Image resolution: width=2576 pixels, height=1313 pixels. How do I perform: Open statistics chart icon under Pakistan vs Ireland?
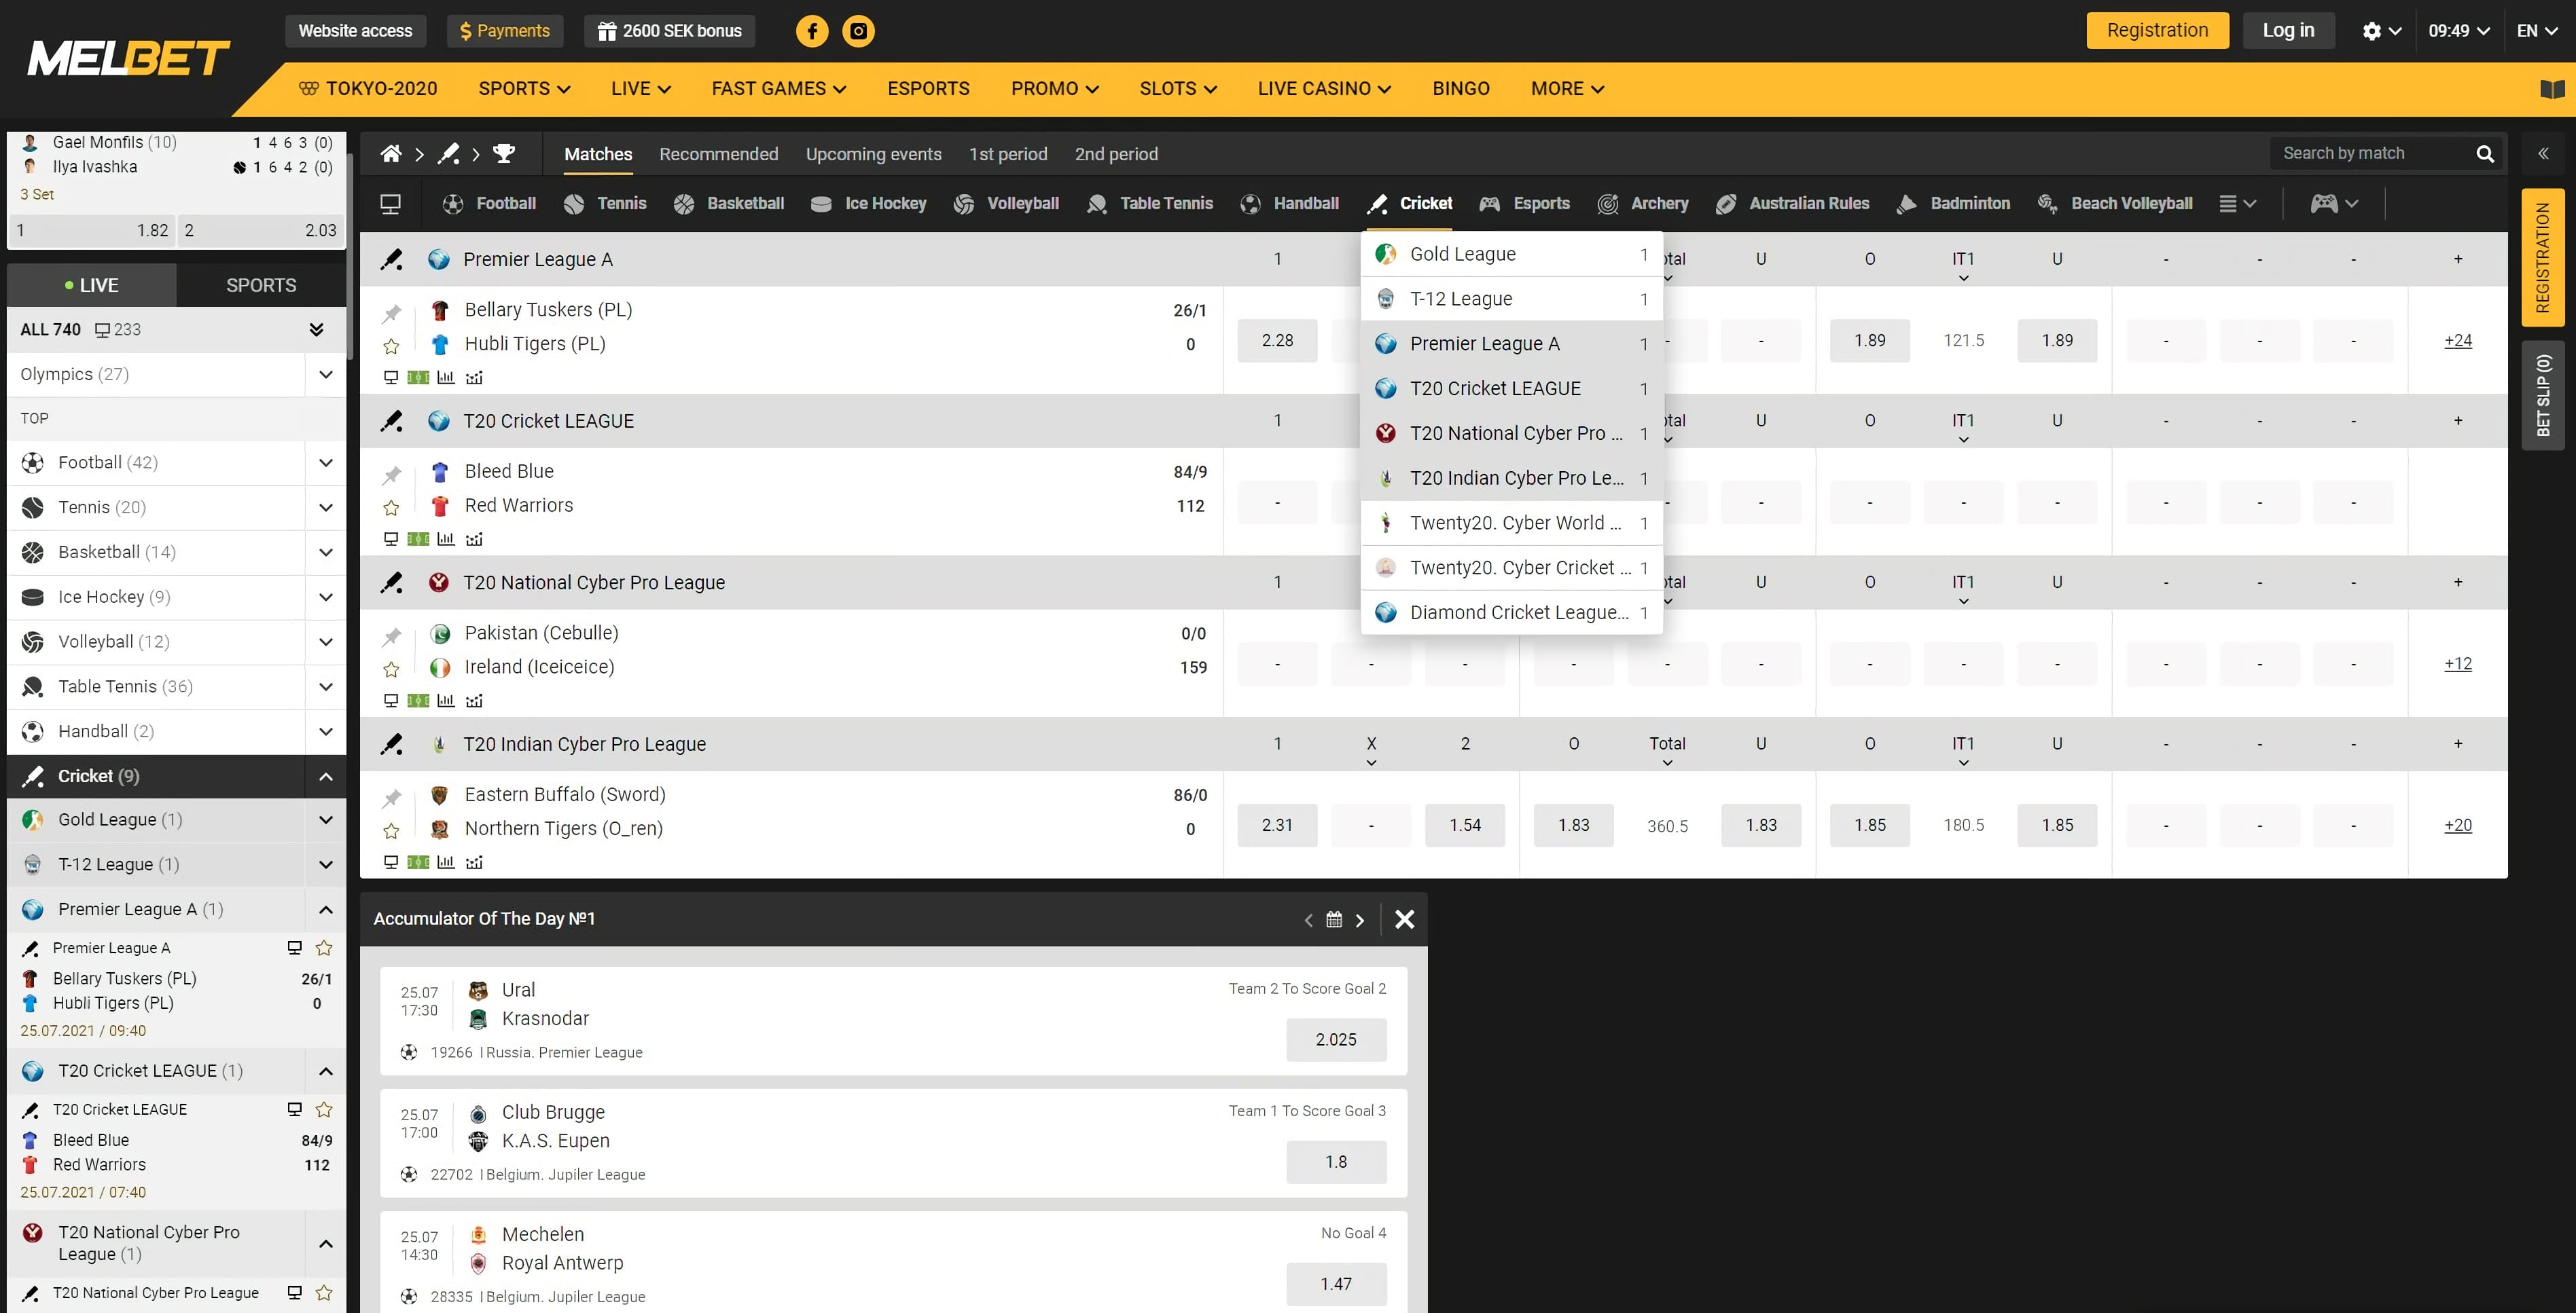click(x=446, y=701)
